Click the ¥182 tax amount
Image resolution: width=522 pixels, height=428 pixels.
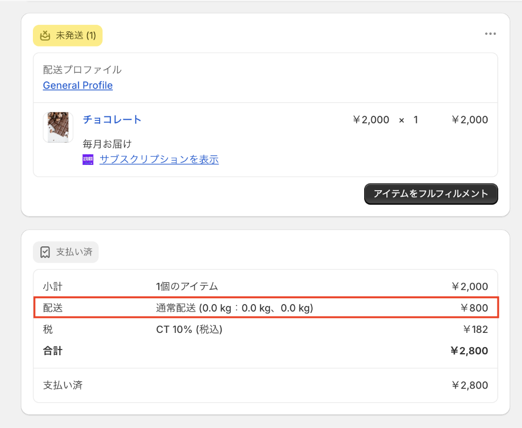475,330
